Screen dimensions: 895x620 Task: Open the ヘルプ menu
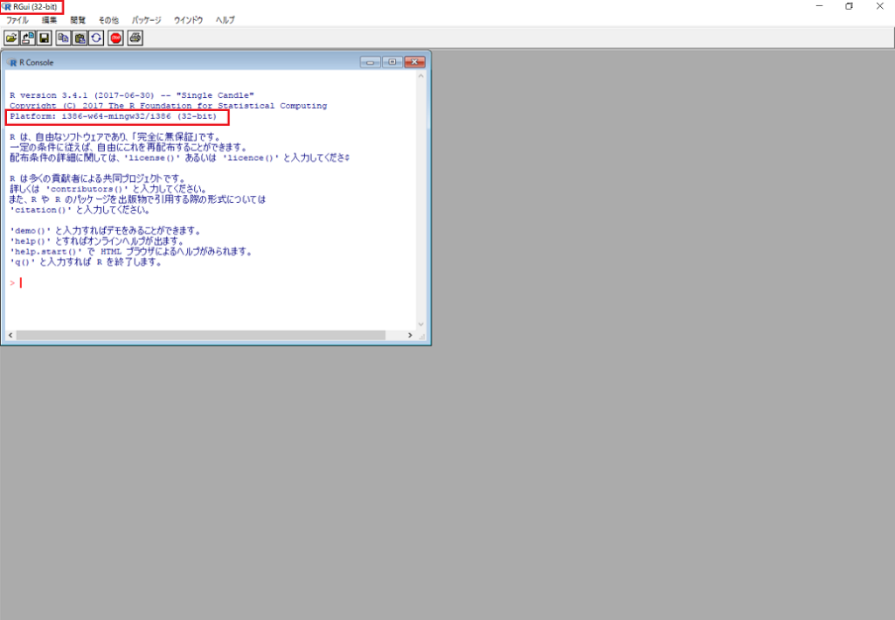(x=225, y=19)
